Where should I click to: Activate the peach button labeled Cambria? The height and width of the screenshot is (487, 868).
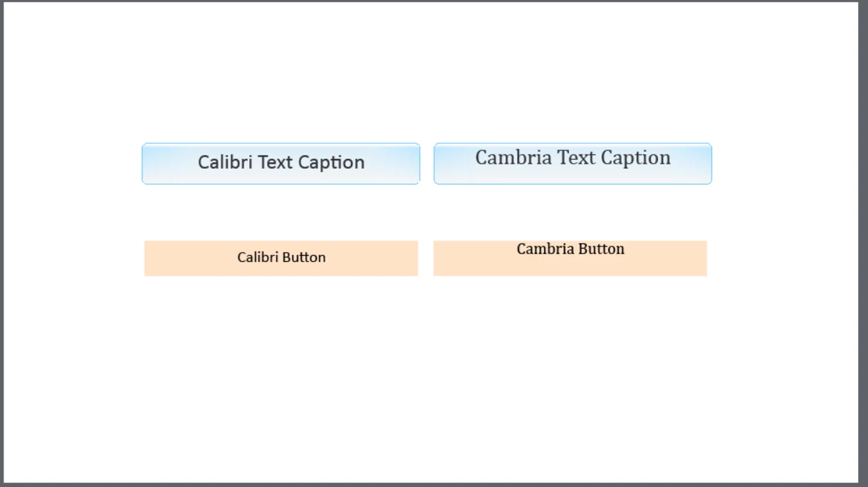[570, 258]
